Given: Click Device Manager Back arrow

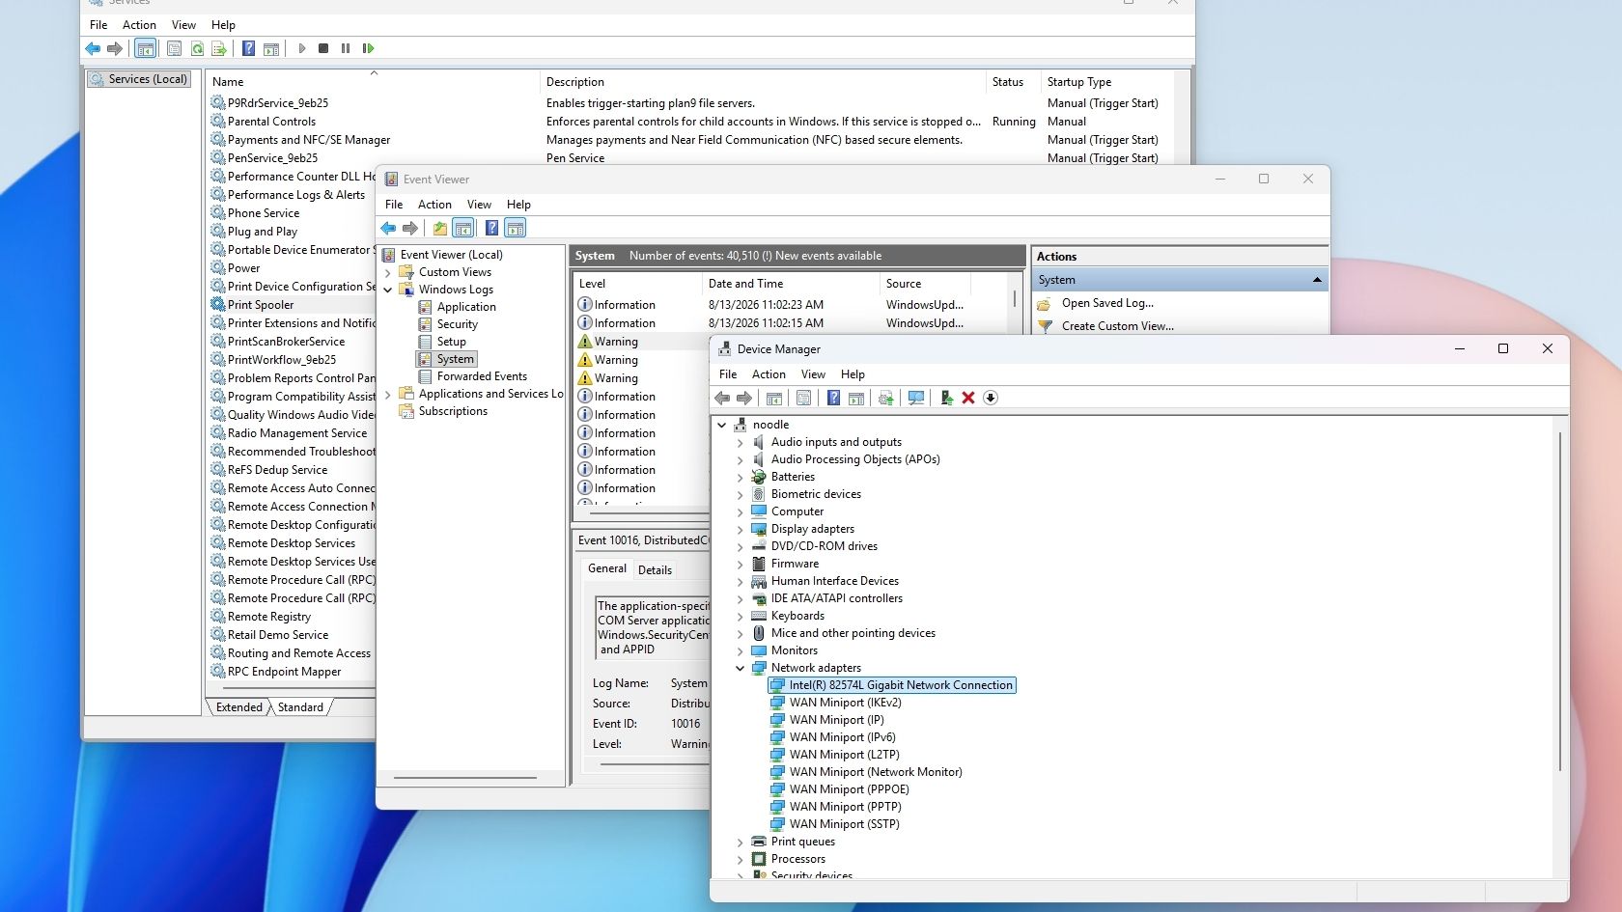Looking at the screenshot, I should [722, 398].
